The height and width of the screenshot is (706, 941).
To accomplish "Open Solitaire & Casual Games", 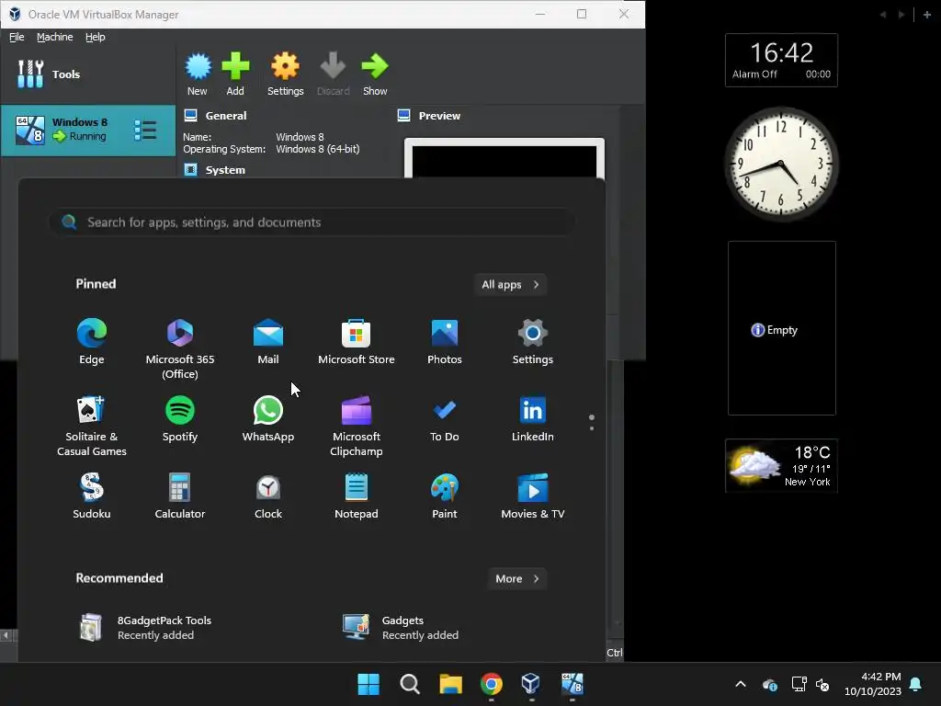I will 92,427.
